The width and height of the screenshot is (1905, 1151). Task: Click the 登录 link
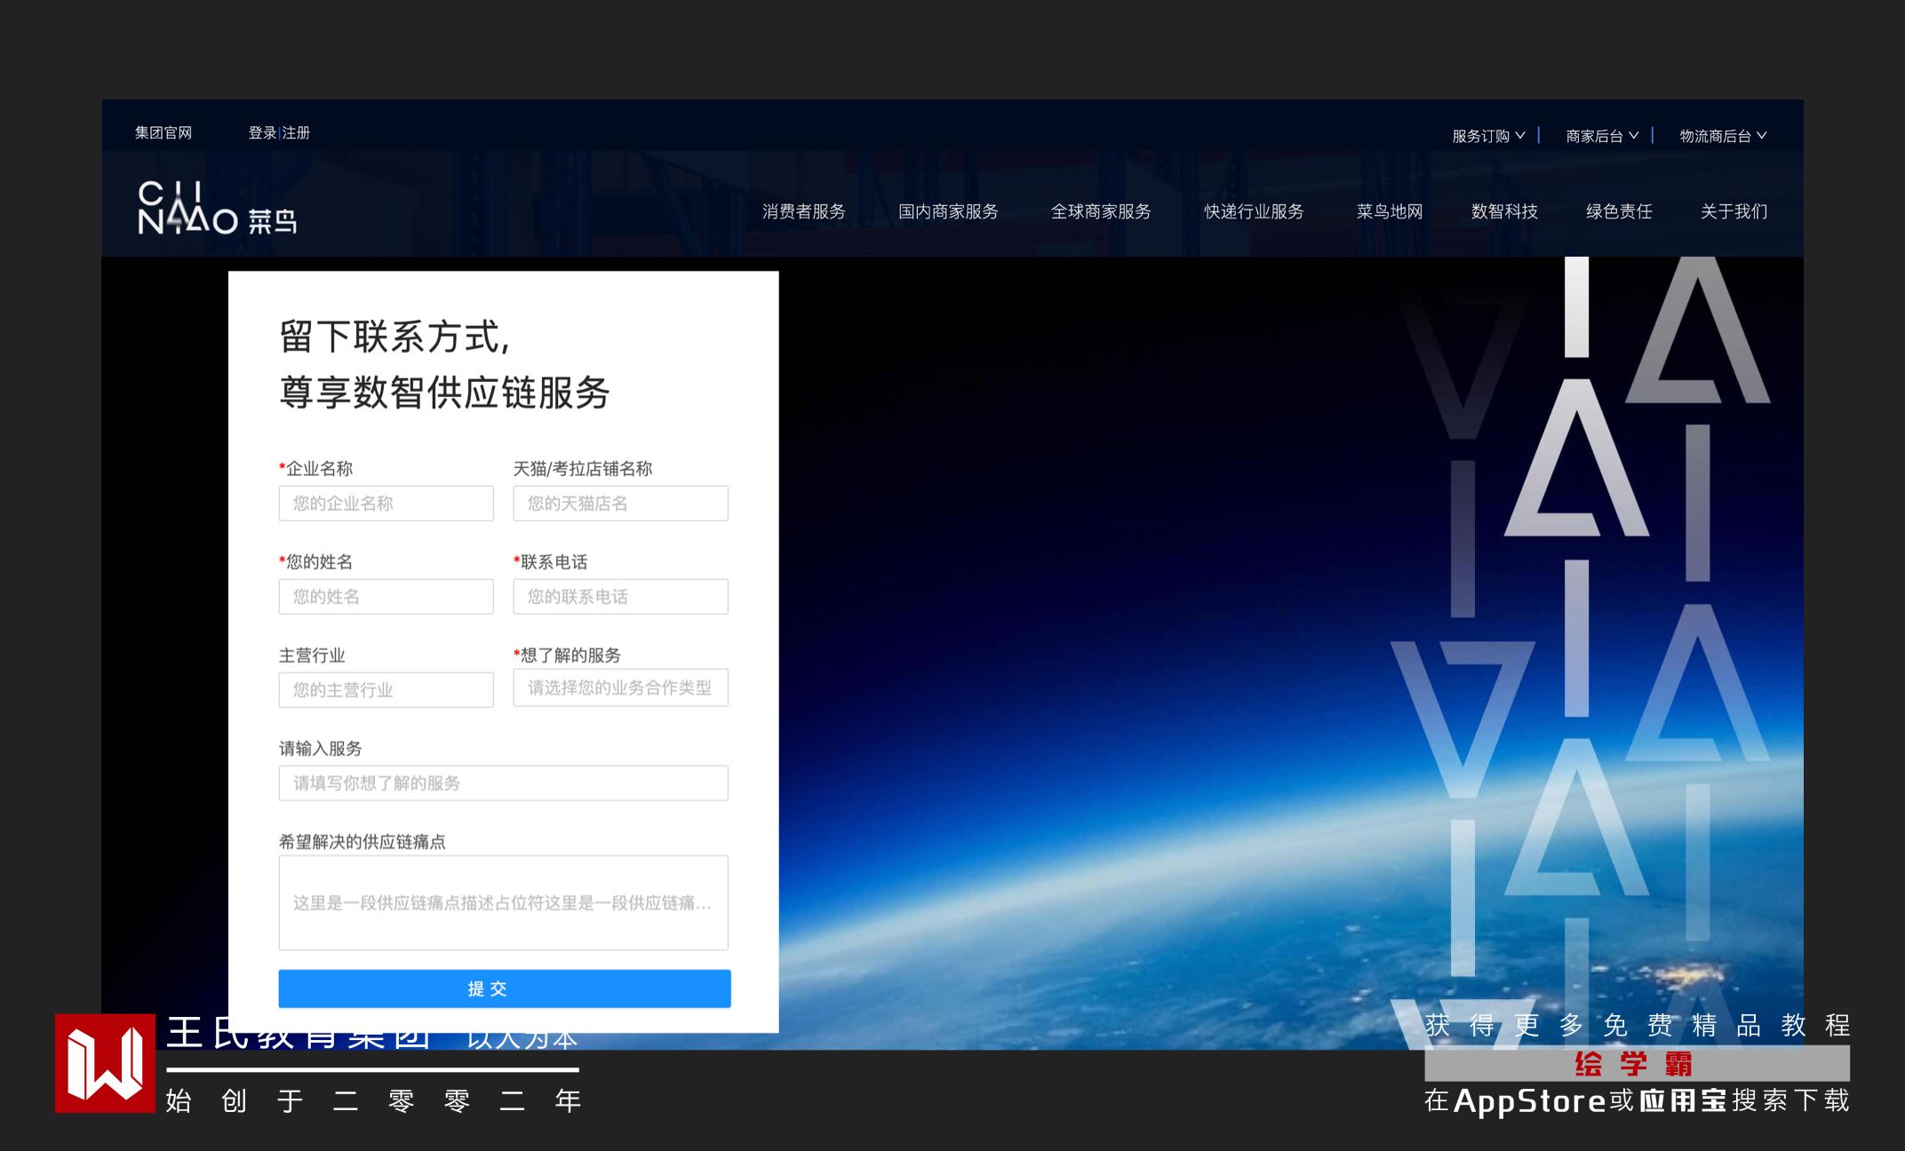coord(262,132)
